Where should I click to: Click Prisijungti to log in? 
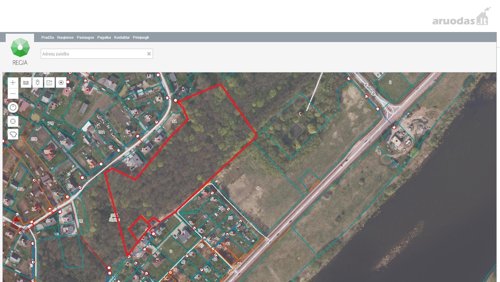[x=141, y=37]
